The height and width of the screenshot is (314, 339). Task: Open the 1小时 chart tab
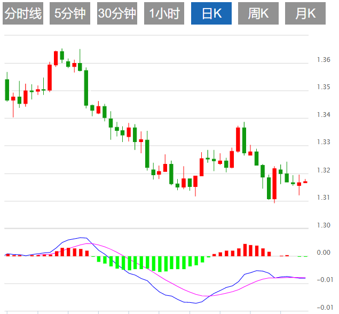coord(164,13)
